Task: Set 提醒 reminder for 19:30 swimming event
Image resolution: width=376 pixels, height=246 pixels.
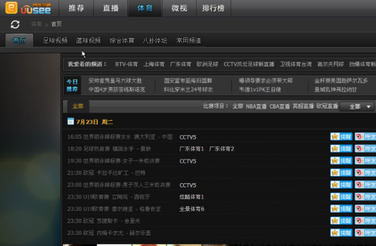Action: click(x=341, y=161)
